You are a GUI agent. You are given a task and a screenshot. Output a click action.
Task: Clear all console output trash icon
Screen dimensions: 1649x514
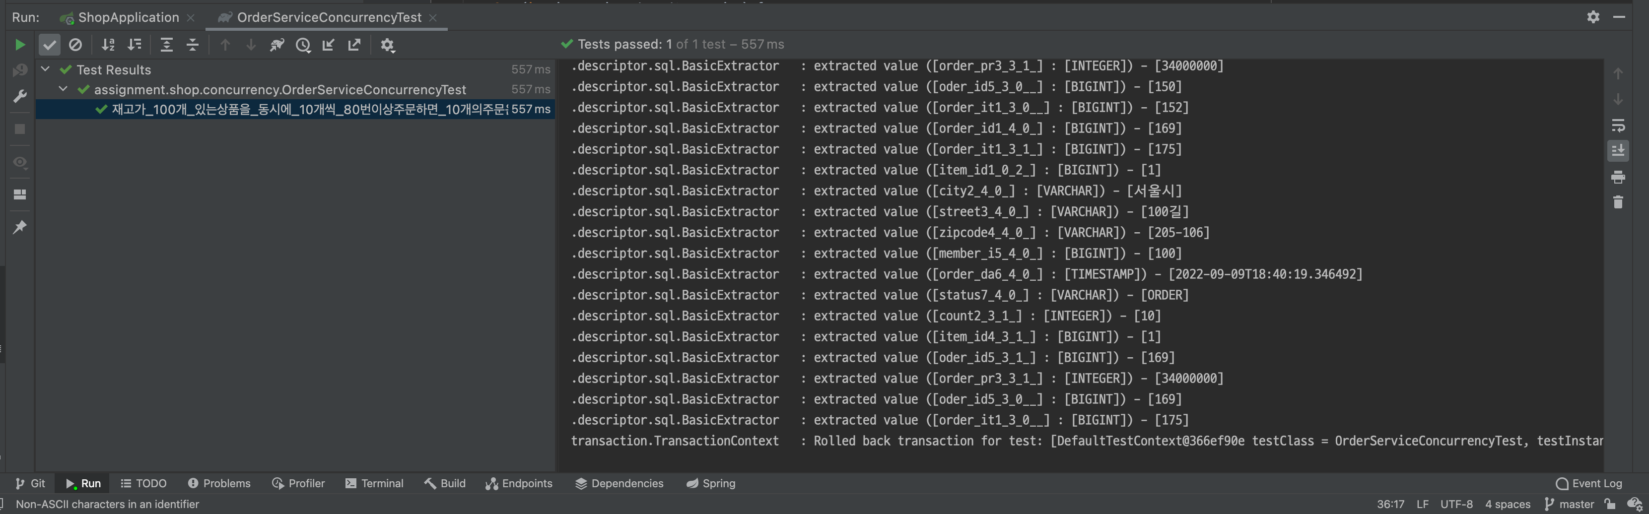(x=1618, y=202)
